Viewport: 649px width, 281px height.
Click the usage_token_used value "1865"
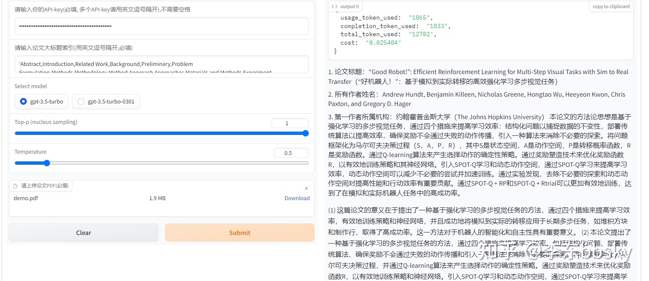(419, 17)
